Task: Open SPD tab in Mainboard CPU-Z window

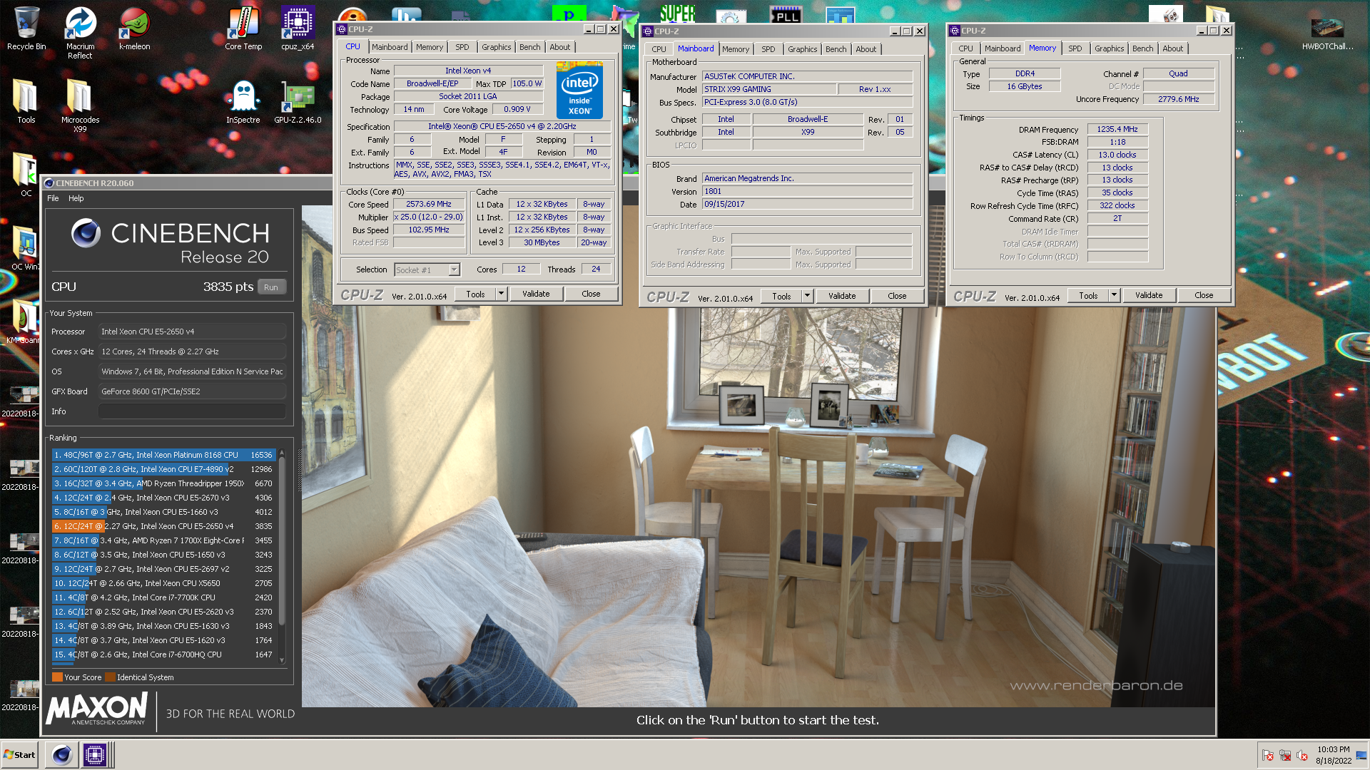Action: click(x=768, y=49)
